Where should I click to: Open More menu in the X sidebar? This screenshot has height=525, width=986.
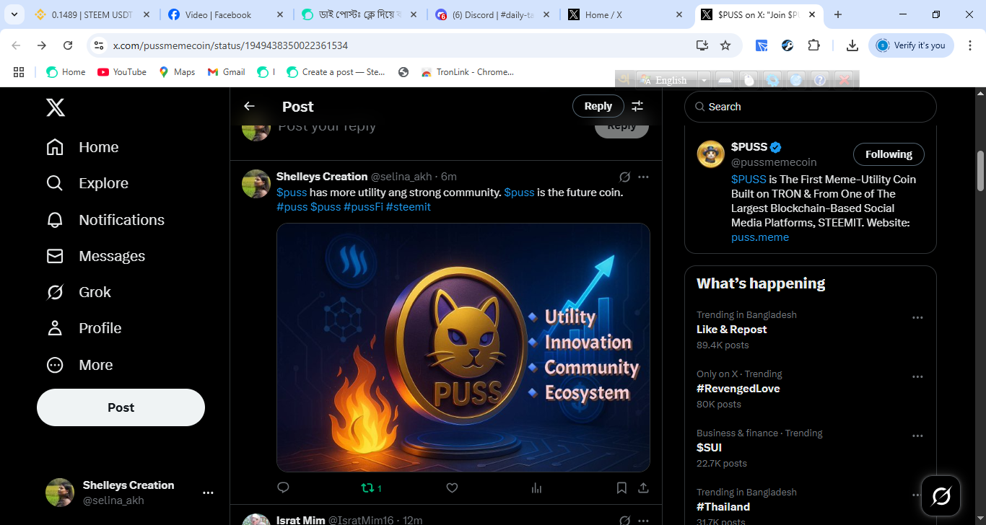pos(79,365)
